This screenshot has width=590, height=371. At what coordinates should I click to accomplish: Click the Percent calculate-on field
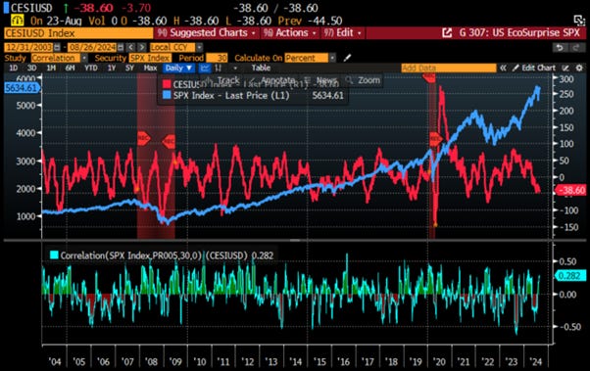[x=307, y=58]
